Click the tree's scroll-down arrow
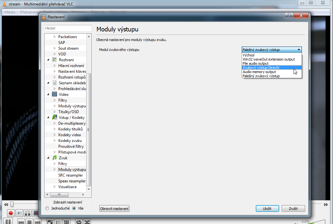 coord(89,189)
